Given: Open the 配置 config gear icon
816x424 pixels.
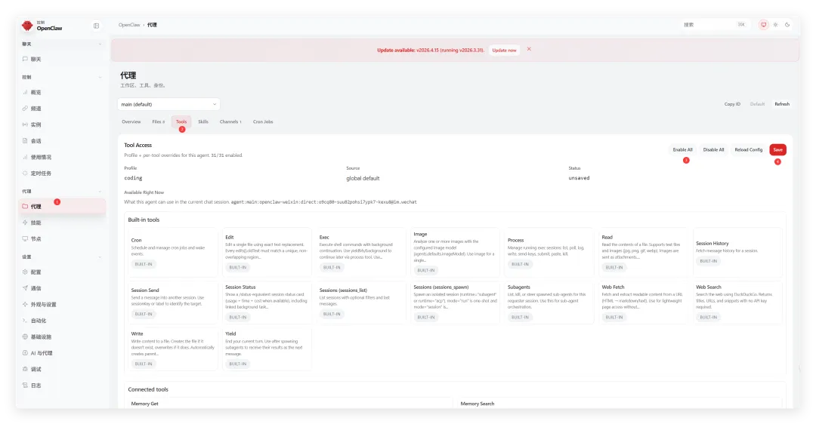Looking at the screenshot, I should (25, 272).
